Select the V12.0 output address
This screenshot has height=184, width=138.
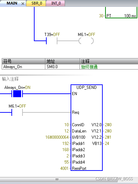tap(96, 125)
